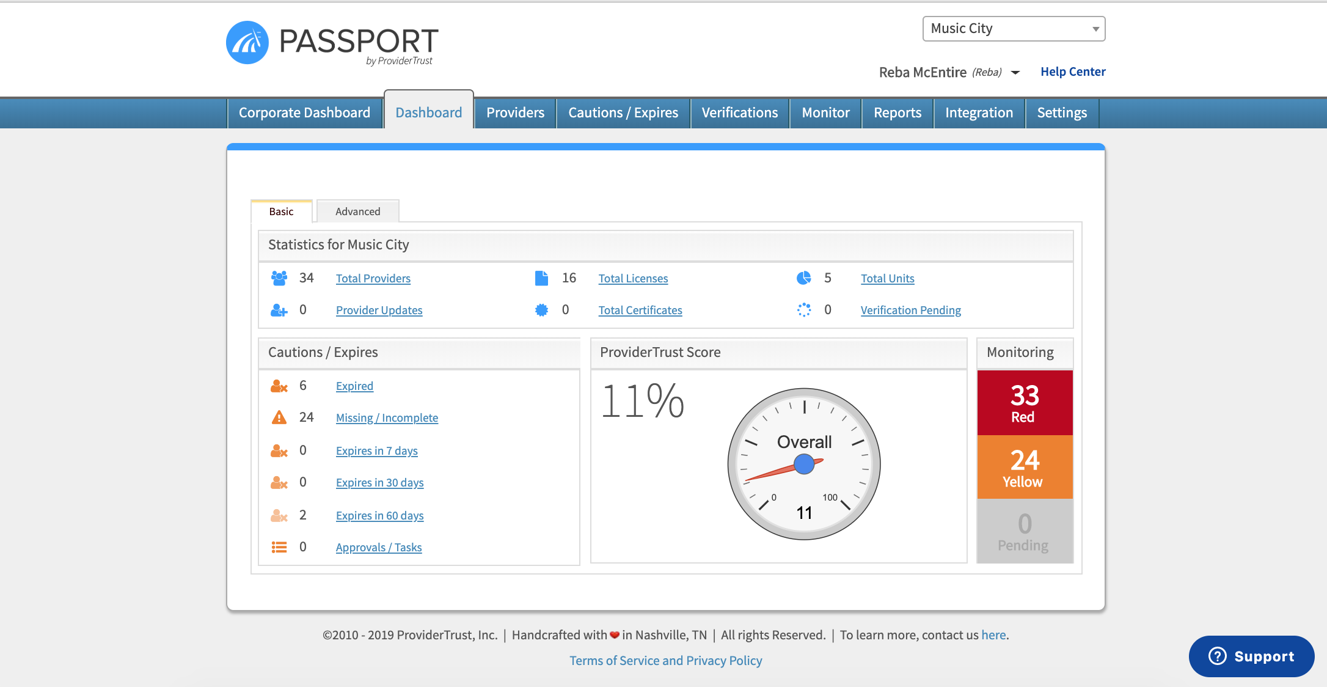Select the Basic statistics tab
This screenshot has width=1327, height=687.
click(x=282, y=211)
